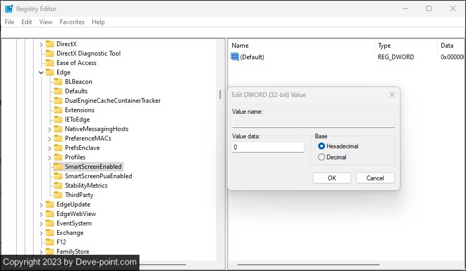
Task: Select the StabilityMetrics key label
Action: point(86,186)
